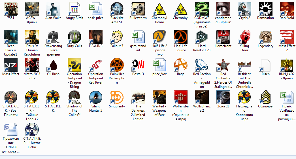Select Operation Flashpoint Red River icon

point(96,65)
